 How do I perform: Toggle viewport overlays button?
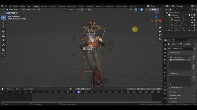[142, 9]
